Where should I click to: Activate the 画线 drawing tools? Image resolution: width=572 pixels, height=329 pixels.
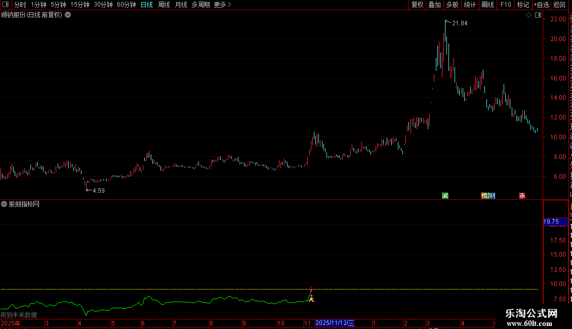488,5
